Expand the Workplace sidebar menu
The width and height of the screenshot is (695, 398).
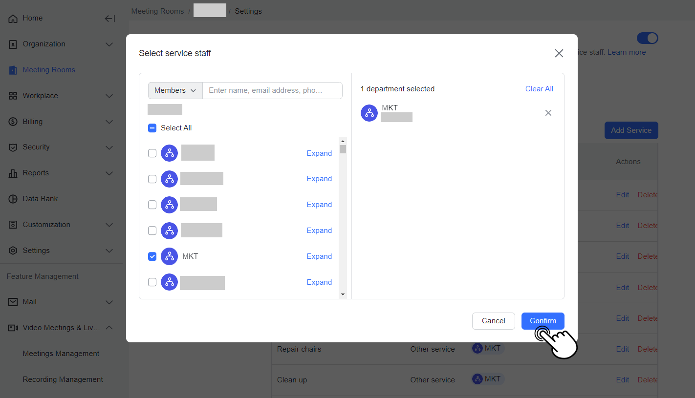(109, 96)
